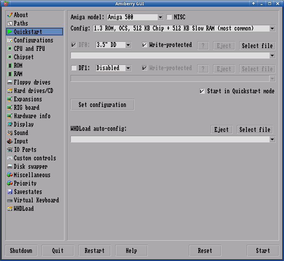284x261 pixels.
Task: Click the Quit button
Action: tap(58, 250)
